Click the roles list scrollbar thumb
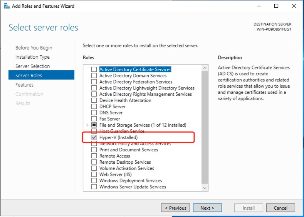 tap(205, 128)
